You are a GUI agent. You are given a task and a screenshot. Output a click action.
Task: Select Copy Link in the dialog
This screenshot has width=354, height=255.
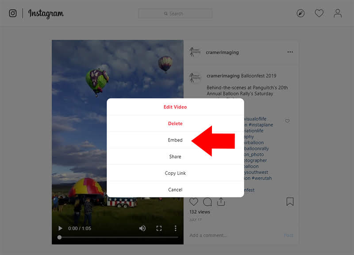[x=175, y=173]
